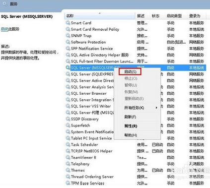Select the Smart Card service name

coord(81,23)
